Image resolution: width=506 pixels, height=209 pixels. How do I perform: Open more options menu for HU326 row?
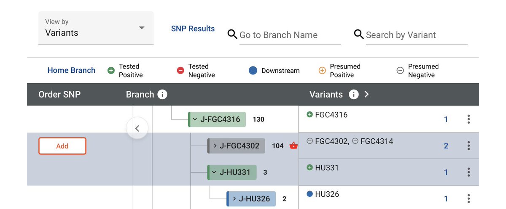point(468,198)
